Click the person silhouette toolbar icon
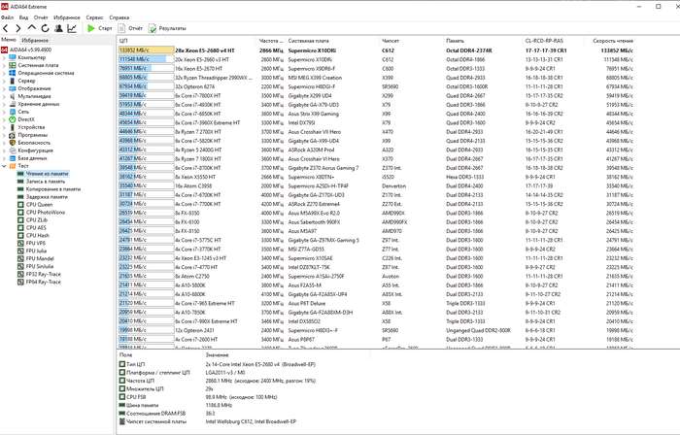Viewport: 680px width, 435px height. [x=58, y=28]
